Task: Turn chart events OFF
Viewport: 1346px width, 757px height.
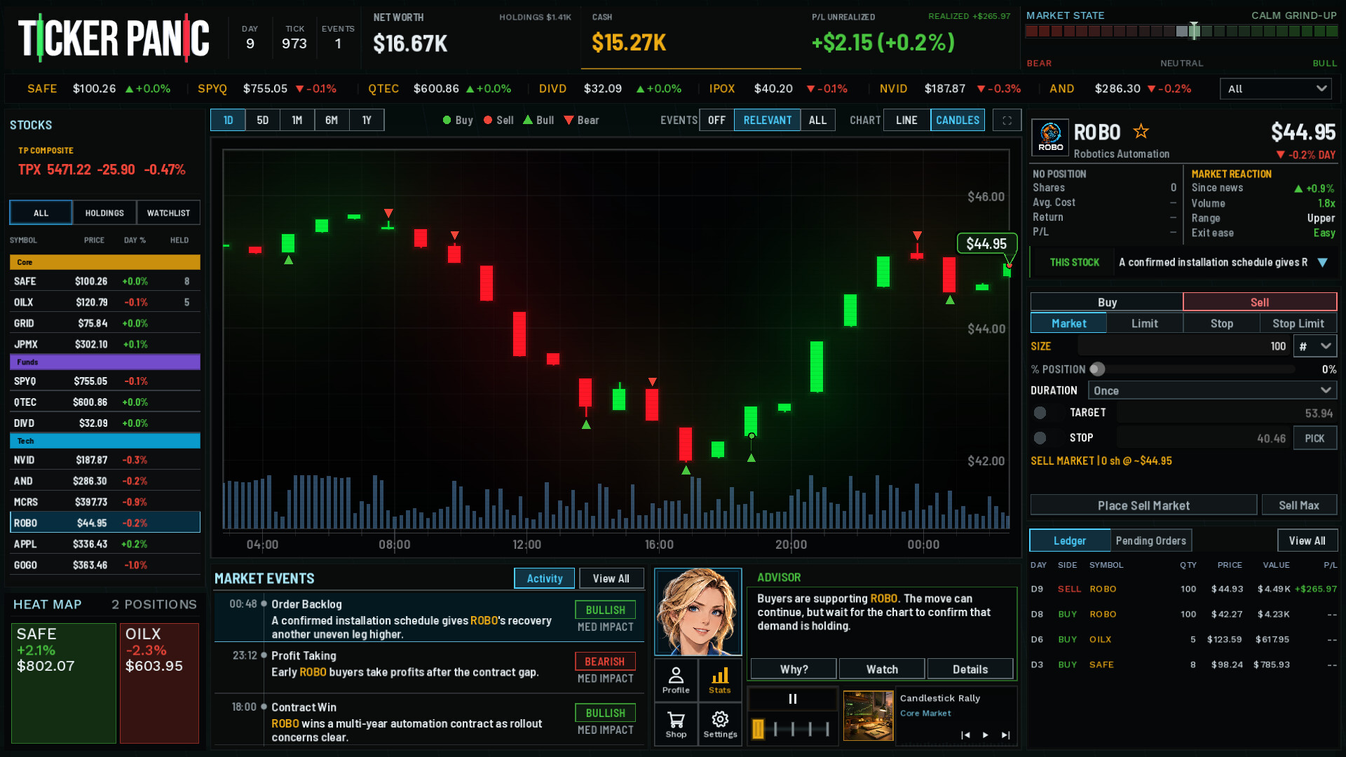Action: click(x=716, y=120)
